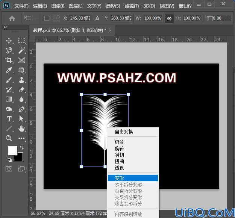Choose 扭曲 from context menu
This screenshot has height=218, width=235.
point(133,161)
